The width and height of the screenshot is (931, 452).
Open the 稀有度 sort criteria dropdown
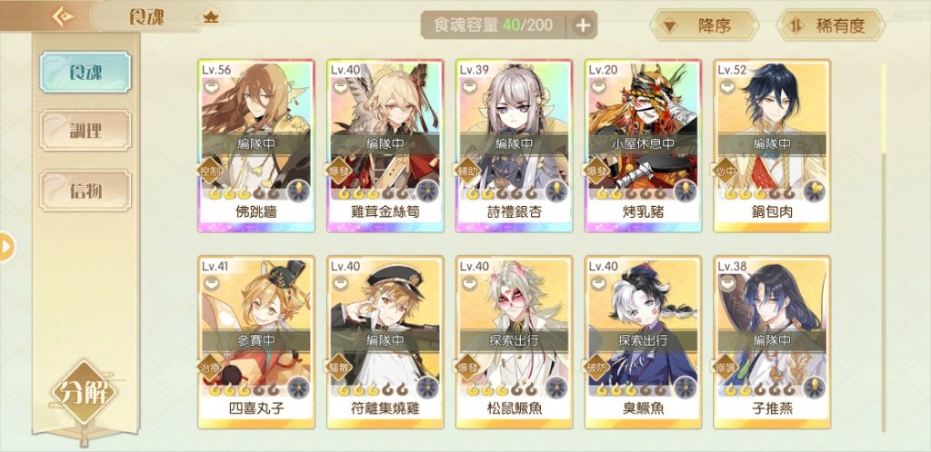[830, 25]
